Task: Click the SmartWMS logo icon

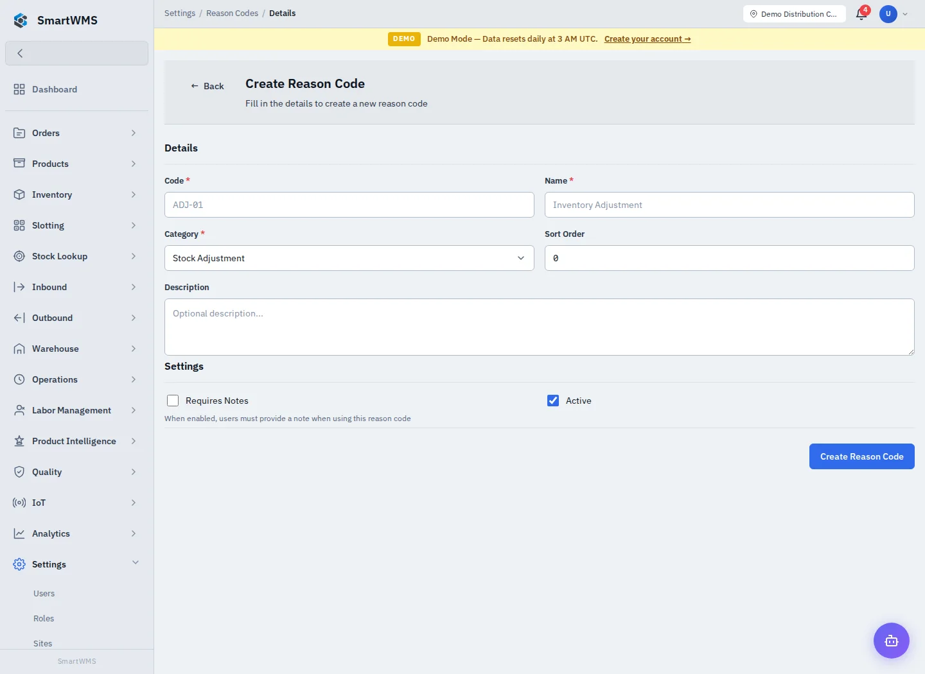Action: click(21, 20)
